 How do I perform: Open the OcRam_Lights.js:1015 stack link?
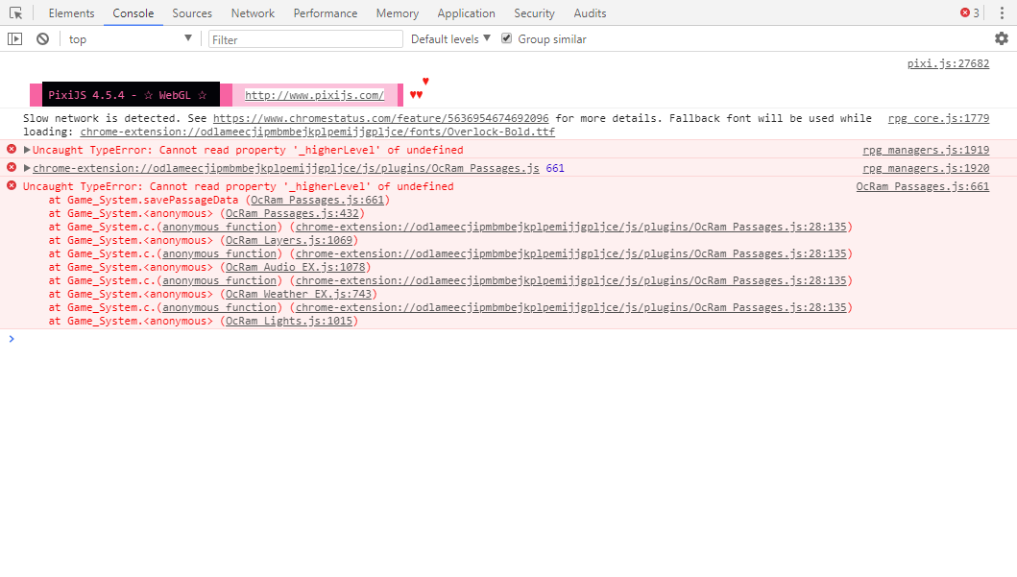[x=289, y=321]
